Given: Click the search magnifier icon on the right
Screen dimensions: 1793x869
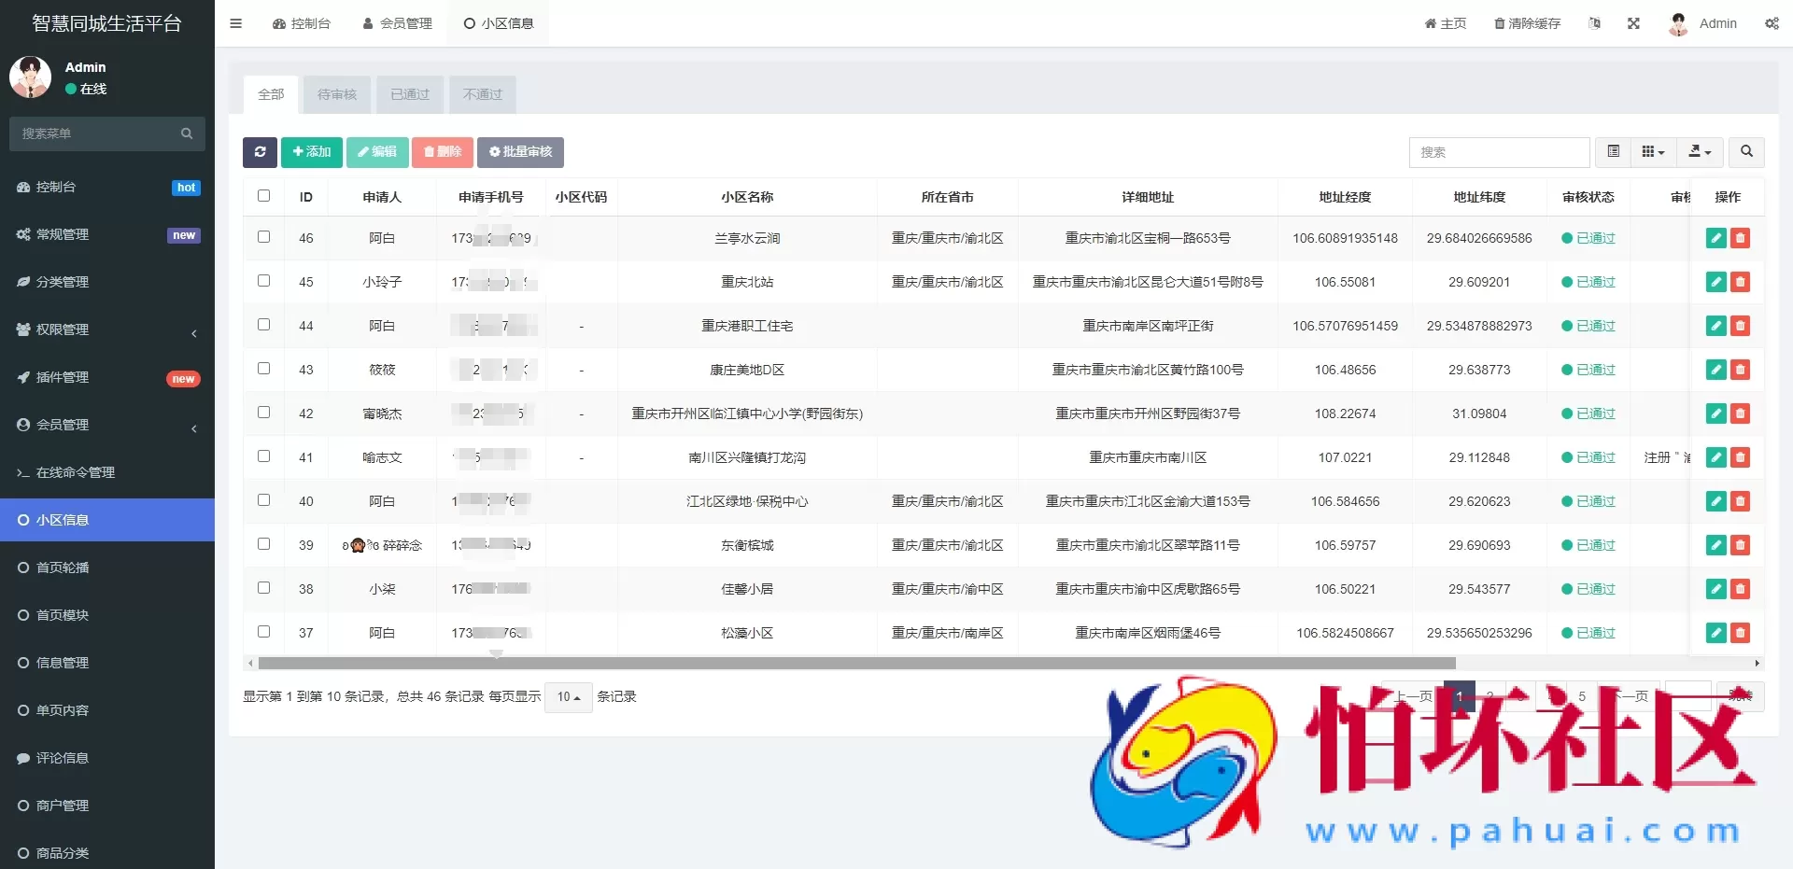Looking at the screenshot, I should pyautogui.click(x=1744, y=151).
